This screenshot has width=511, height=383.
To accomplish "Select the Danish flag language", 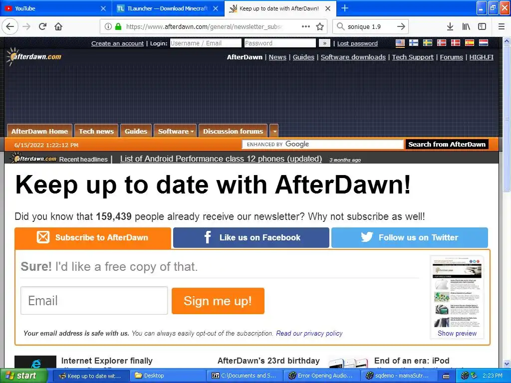I will 455,43.
